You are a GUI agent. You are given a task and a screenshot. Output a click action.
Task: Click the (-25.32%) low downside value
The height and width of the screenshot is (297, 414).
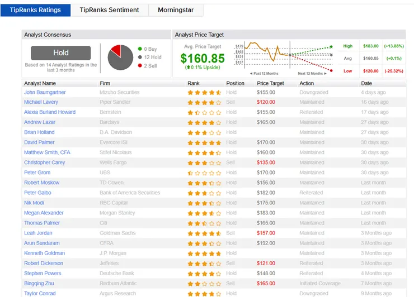tap(394, 71)
